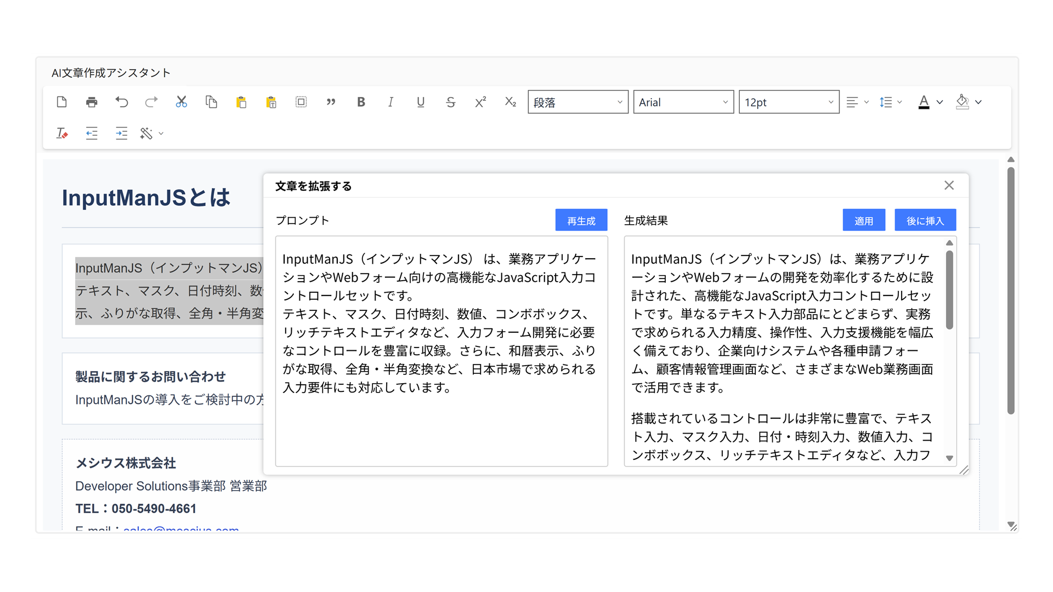Viewport: 1053px width, 592px height.
Task: Expand the AI assistant menu arrow
Action: click(161, 133)
